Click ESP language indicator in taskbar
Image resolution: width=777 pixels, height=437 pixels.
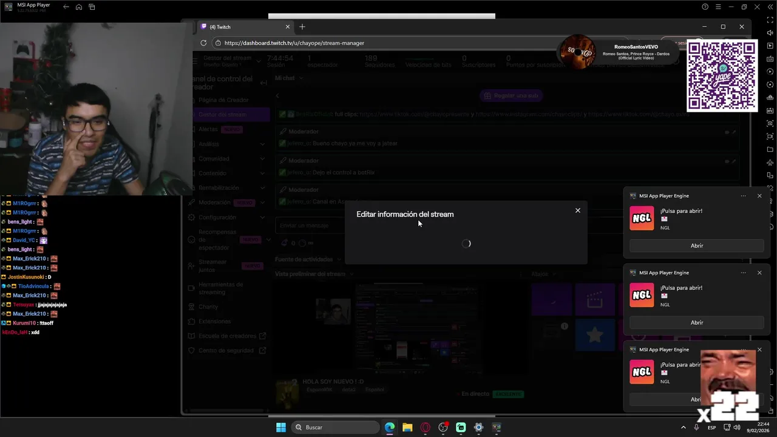pos(711,427)
